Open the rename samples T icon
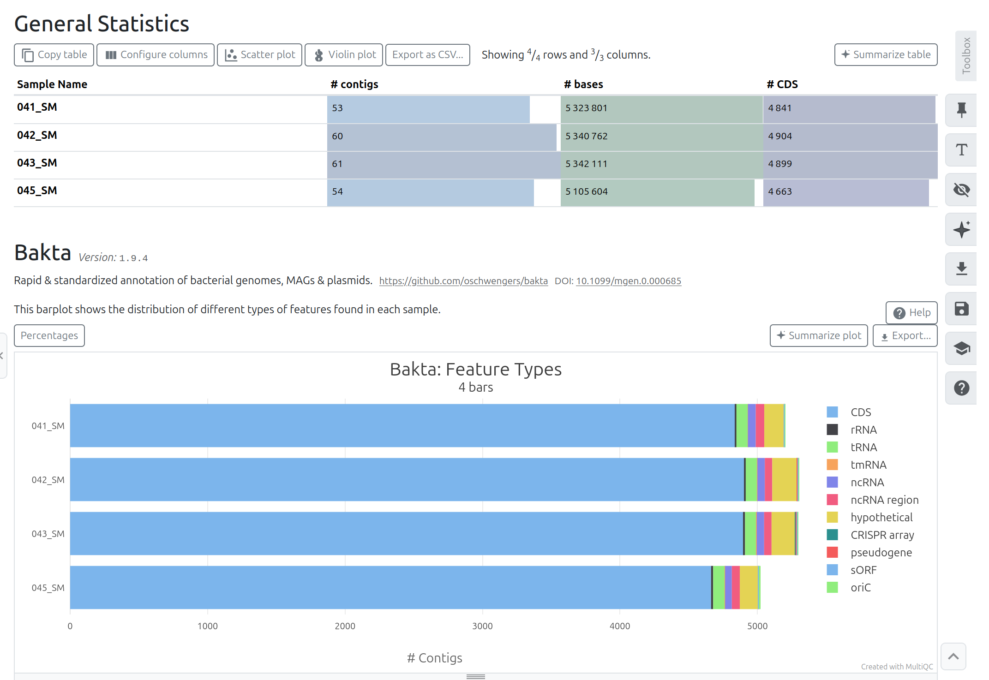989x680 pixels. point(961,150)
